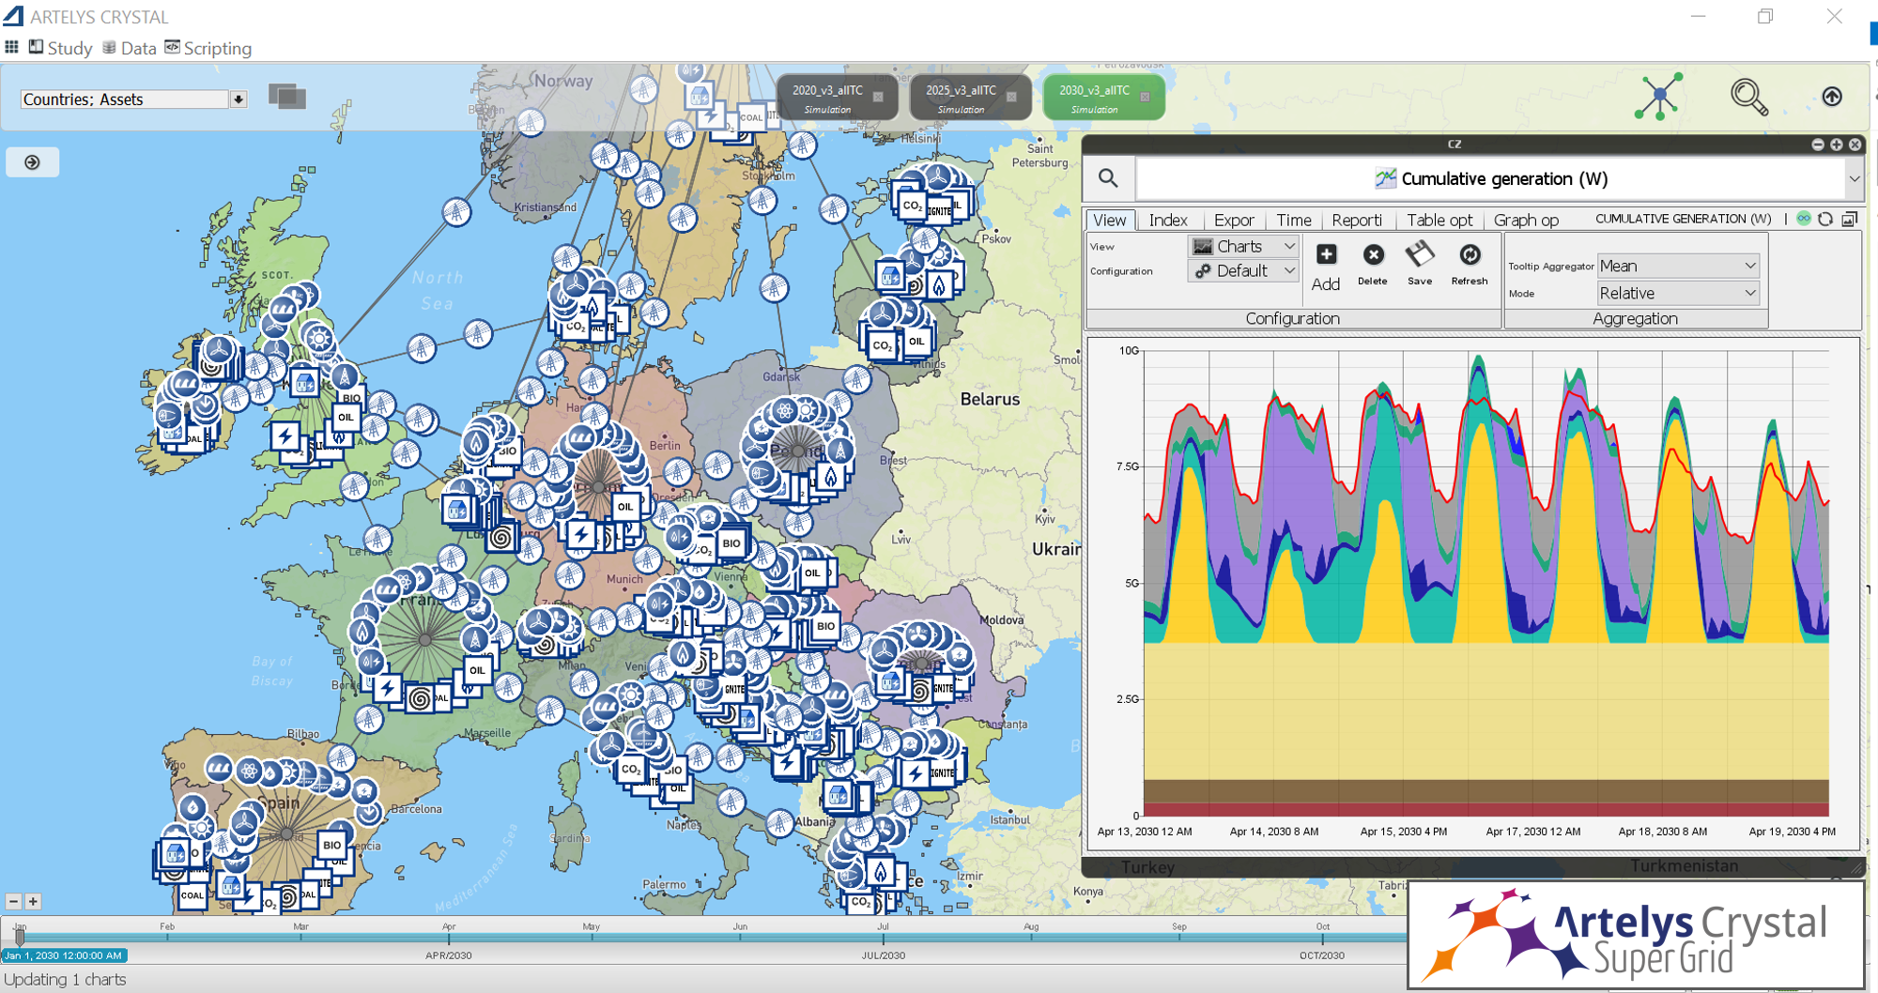
Task: Open the Charts view dropdown
Action: (1244, 246)
